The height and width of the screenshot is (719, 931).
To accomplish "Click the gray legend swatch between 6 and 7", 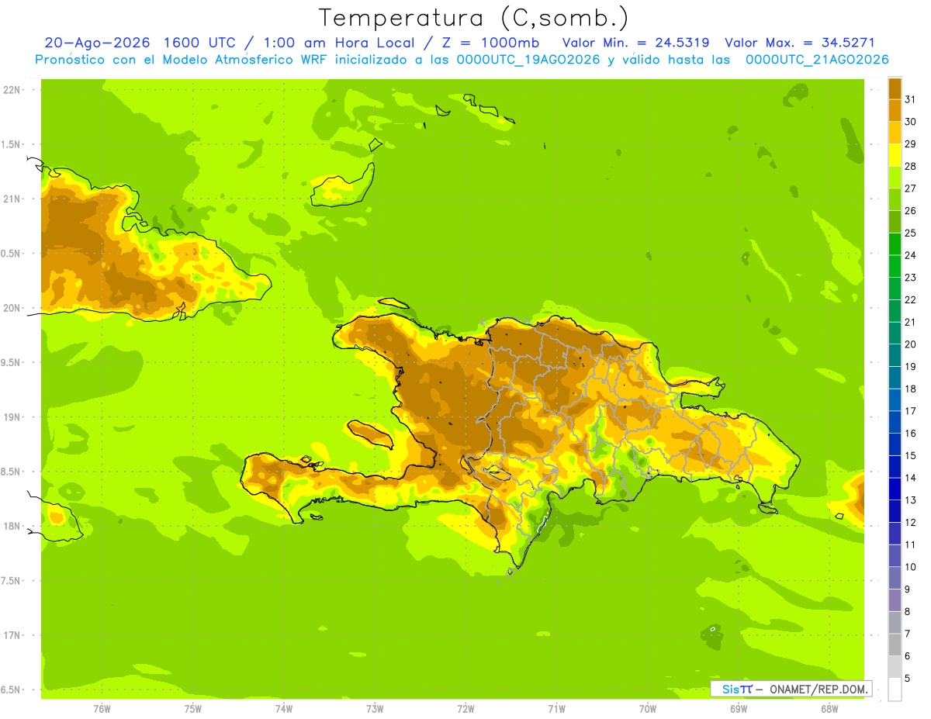I will pos(895,645).
